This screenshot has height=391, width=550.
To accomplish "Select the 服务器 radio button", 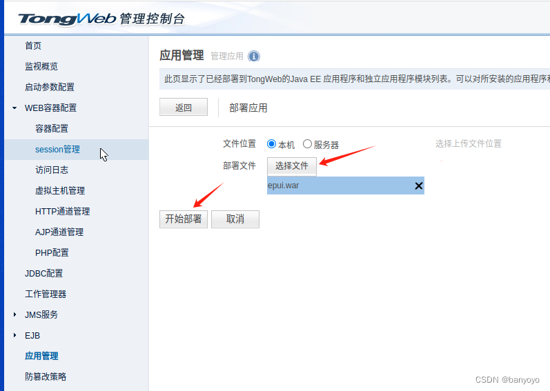I will [x=307, y=144].
